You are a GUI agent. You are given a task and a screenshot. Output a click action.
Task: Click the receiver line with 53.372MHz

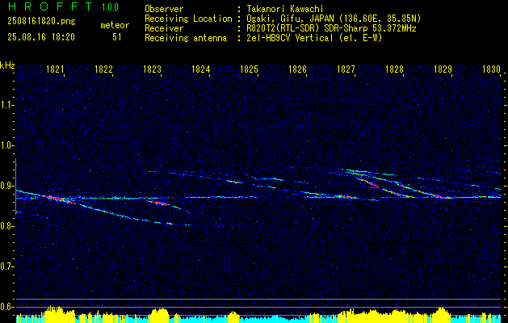coord(331,28)
